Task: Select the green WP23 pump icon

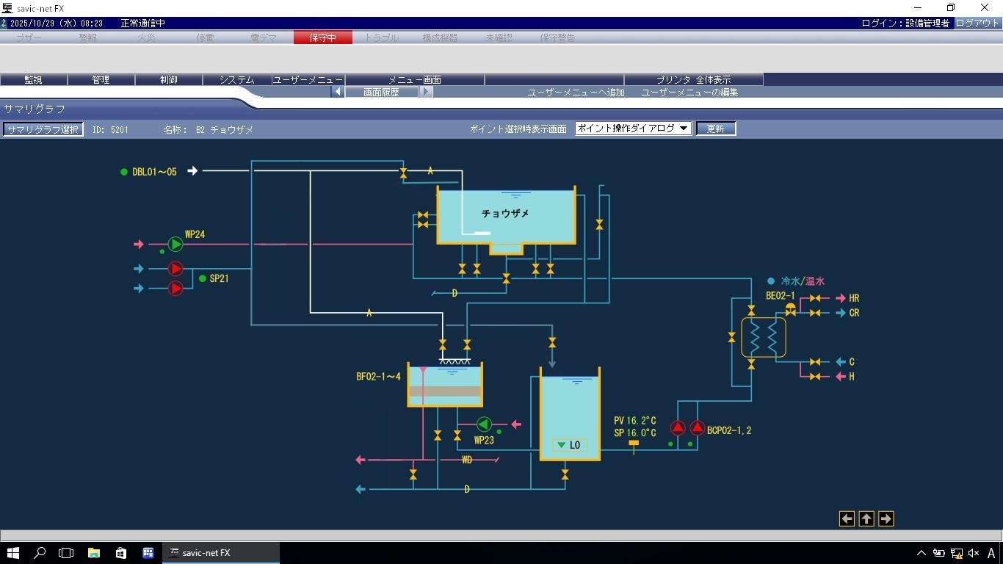Action: coord(484,424)
